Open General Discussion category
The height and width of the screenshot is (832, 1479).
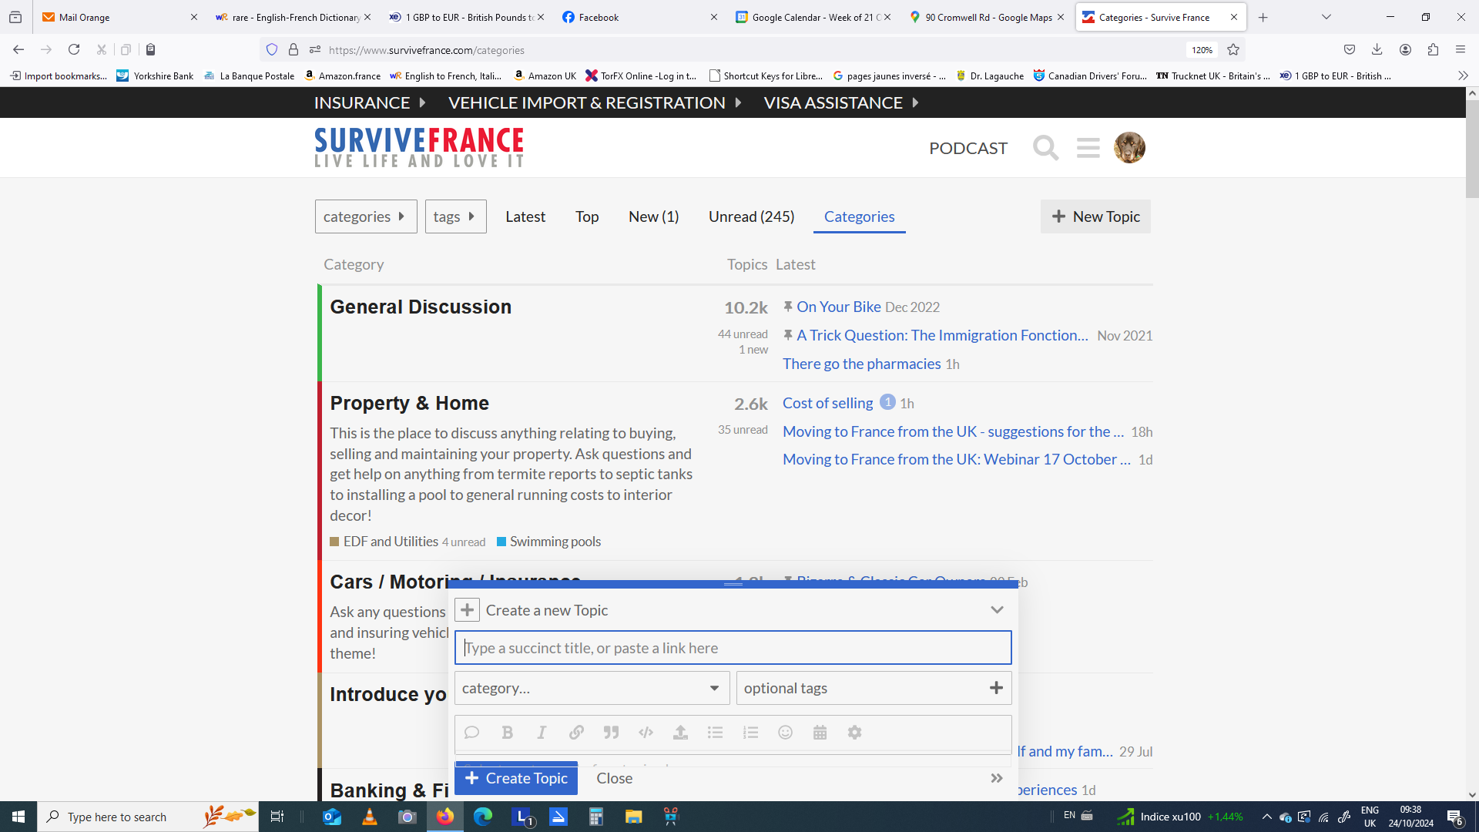421,307
